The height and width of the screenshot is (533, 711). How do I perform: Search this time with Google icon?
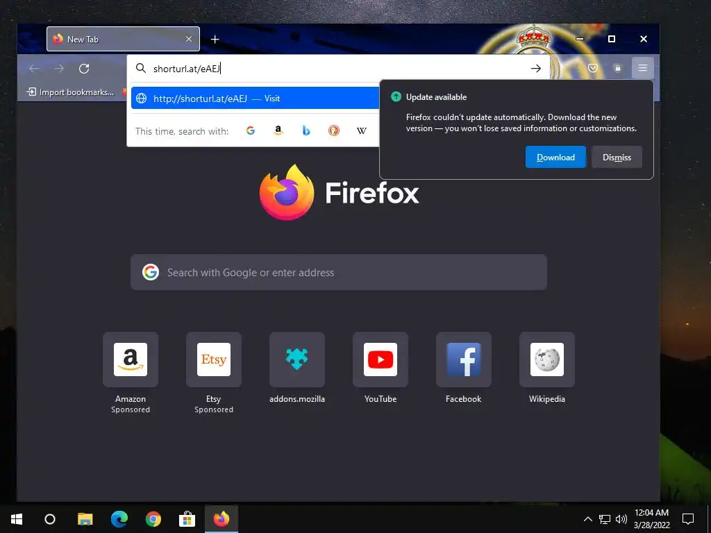[250, 130]
